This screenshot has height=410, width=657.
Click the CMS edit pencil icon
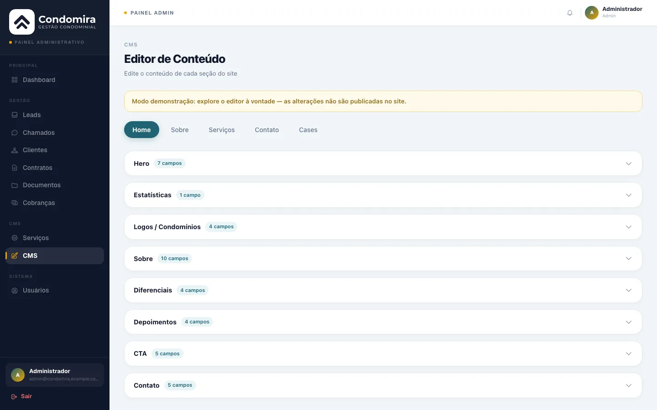coord(15,256)
